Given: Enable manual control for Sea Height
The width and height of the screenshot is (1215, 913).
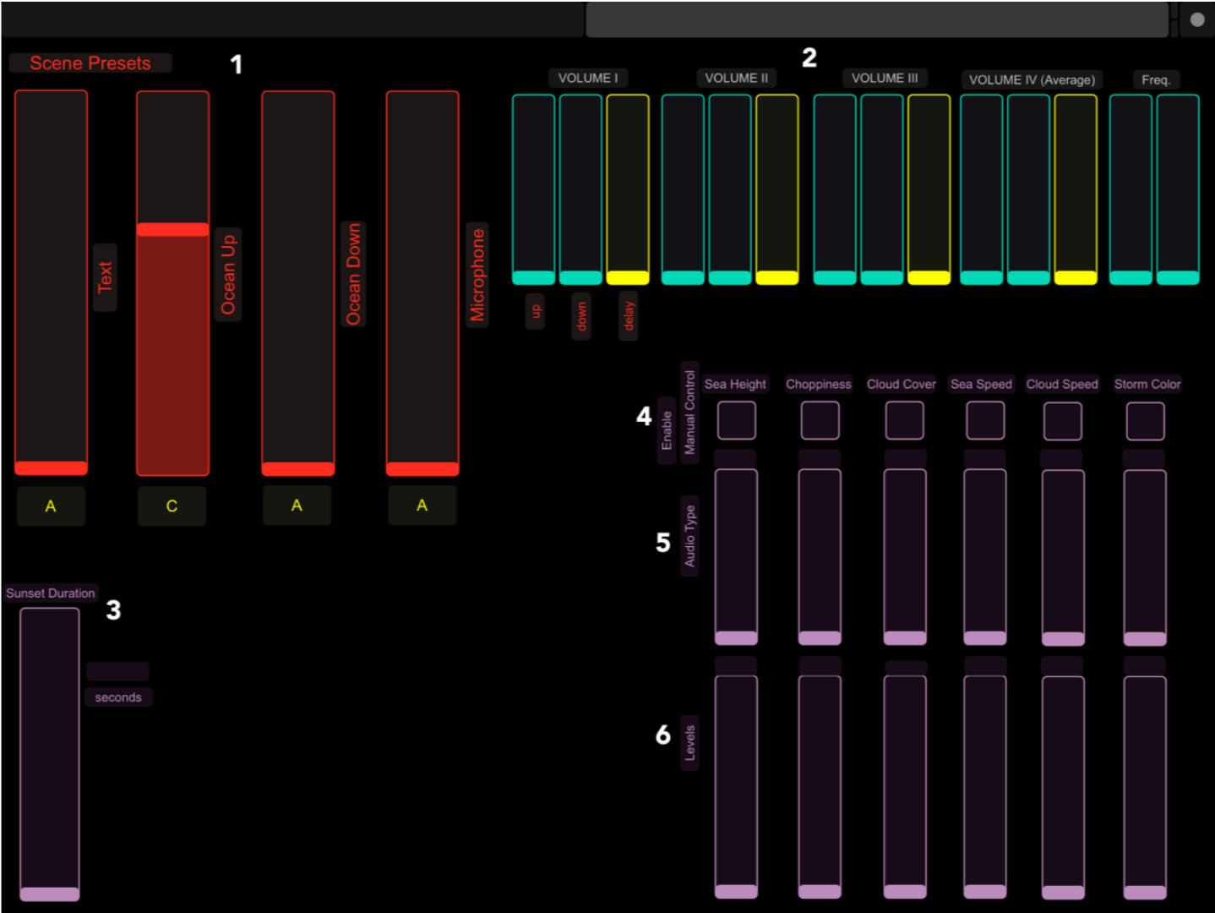Looking at the screenshot, I should (736, 420).
